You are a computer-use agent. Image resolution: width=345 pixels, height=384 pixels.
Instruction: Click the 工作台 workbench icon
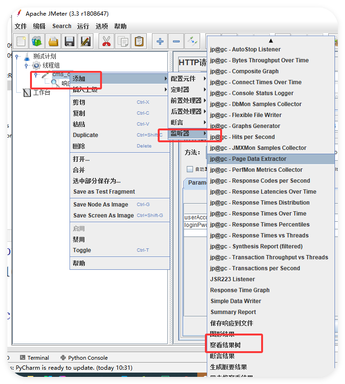point(27,93)
